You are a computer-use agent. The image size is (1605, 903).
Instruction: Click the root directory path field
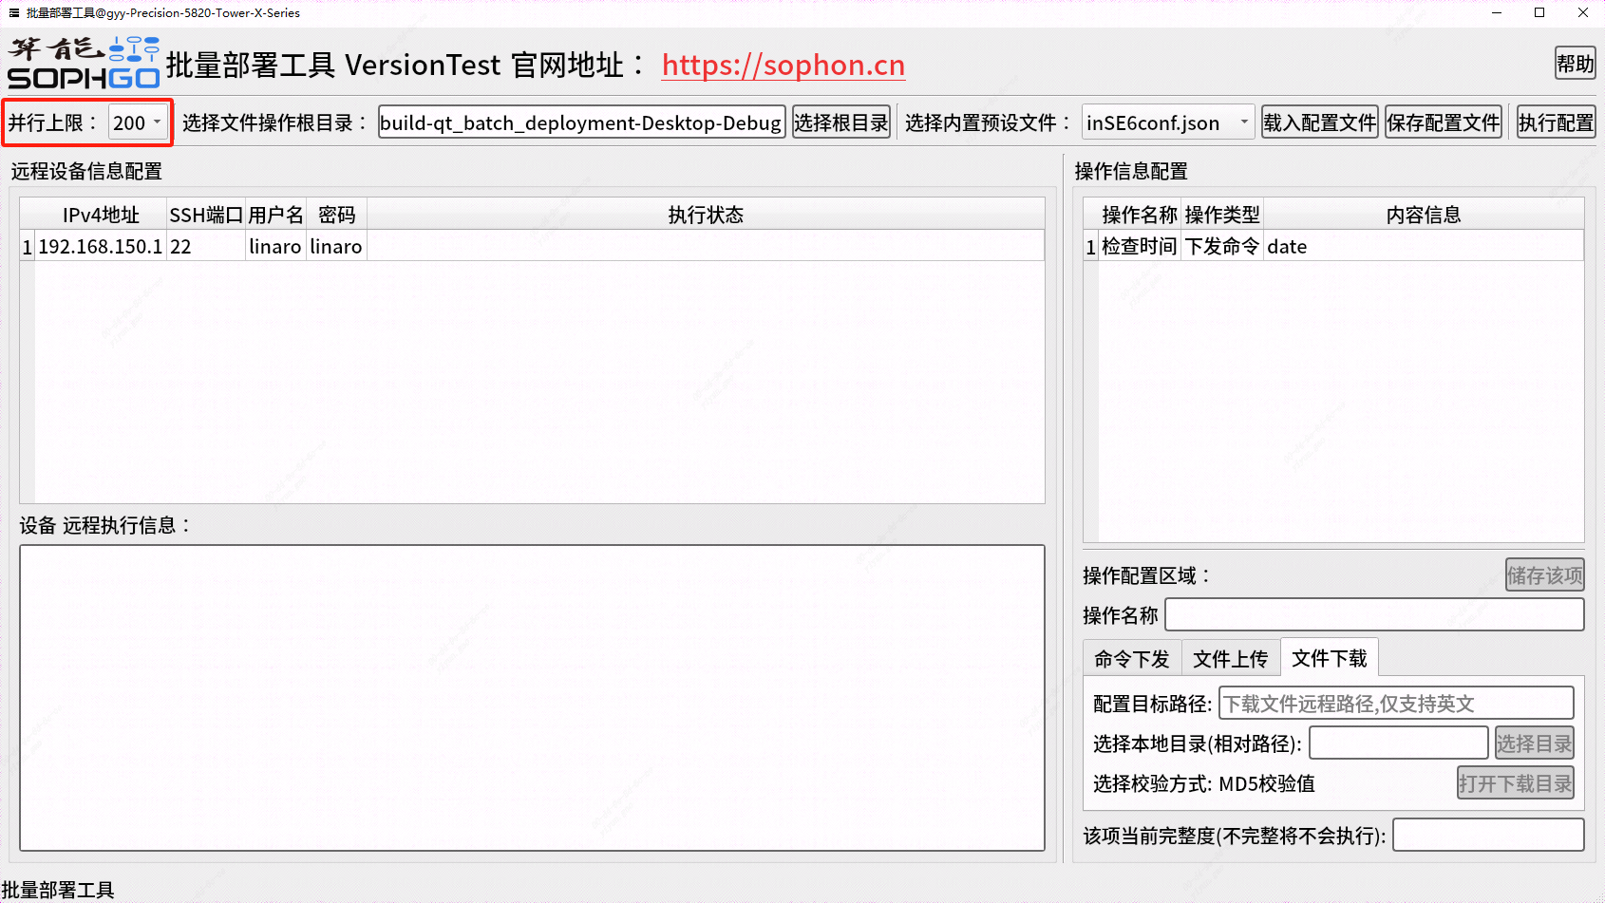580,122
